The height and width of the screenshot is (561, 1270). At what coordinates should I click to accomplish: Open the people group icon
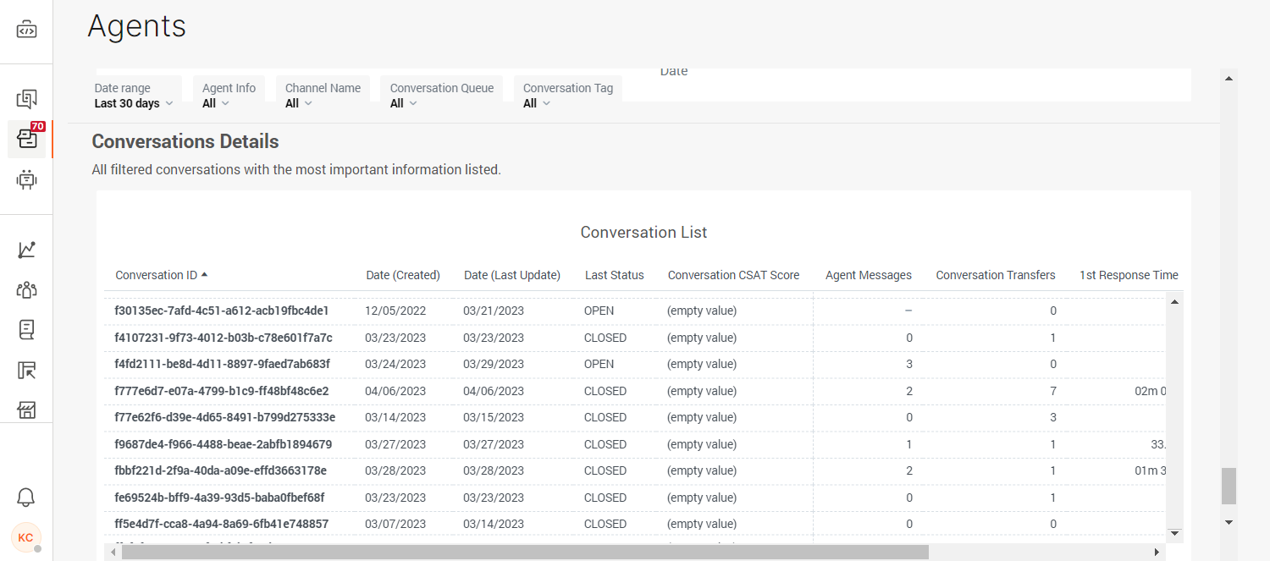point(26,289)
